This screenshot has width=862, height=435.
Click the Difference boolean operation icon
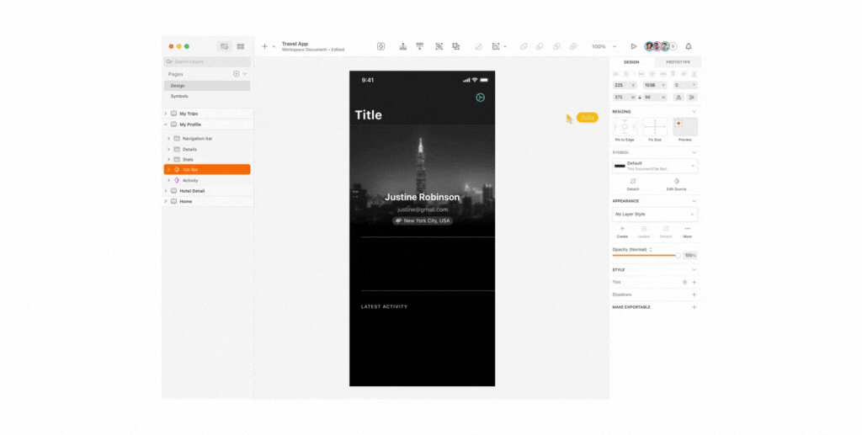[x=573, y=46]
